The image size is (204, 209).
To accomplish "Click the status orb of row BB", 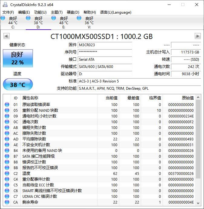I will [x=7, y=168].
